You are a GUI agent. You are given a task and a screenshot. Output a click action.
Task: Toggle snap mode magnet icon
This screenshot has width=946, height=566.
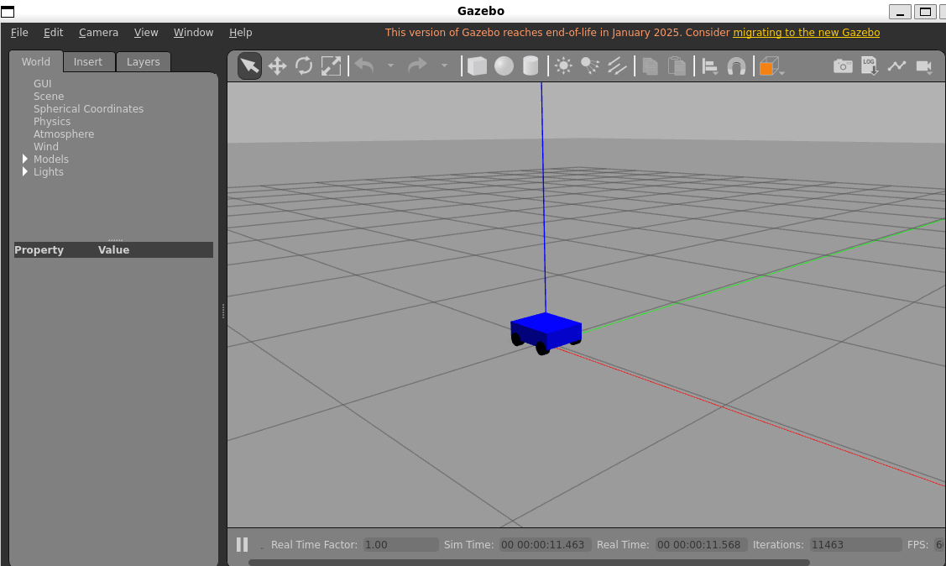pyautogui.click(x=736, y=66)
